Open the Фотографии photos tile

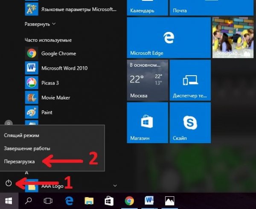tap(233, 37)
